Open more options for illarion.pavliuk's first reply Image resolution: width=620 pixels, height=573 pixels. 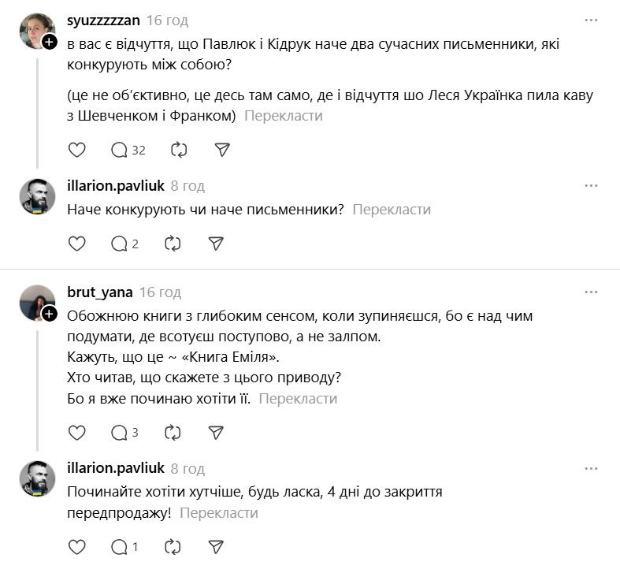coord(591,185)
